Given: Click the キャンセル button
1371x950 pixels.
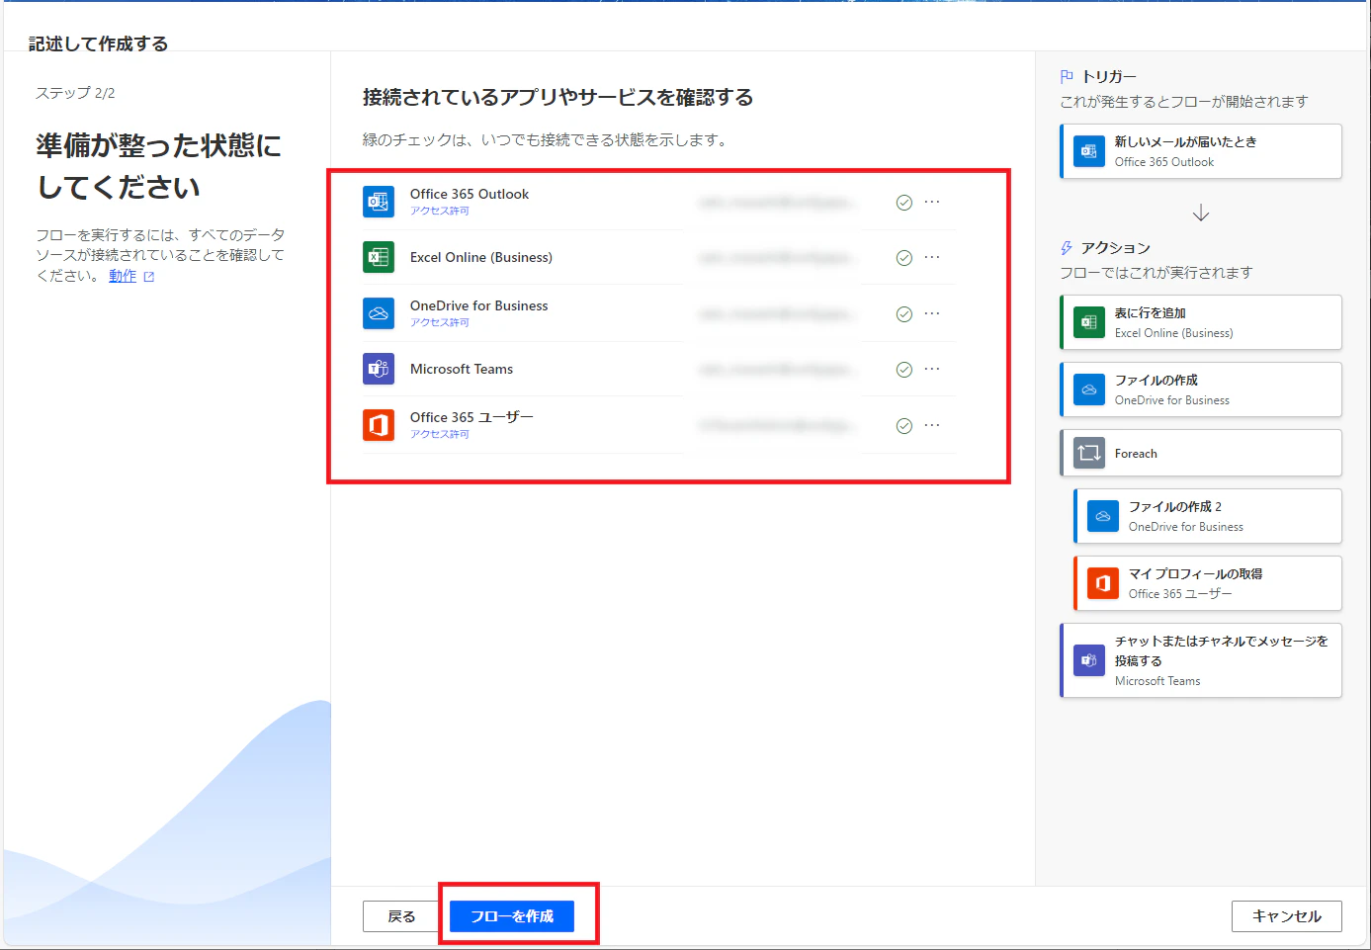Looking at the screenshot, I should pyautogui.click(x=1287, y=916).
